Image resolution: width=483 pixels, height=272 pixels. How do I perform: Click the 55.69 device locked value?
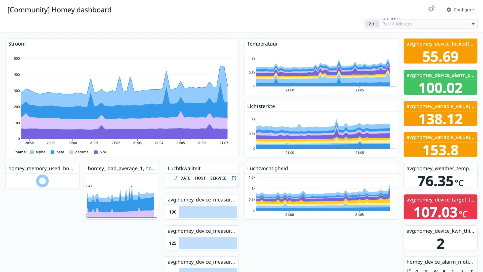point(440,56)
